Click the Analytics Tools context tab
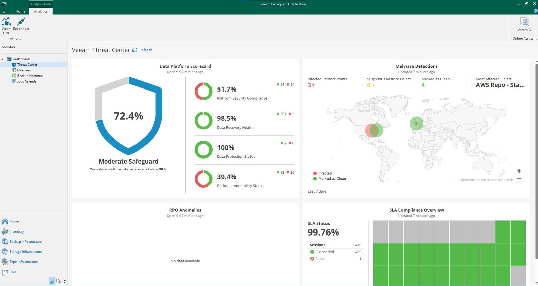Image resolution: width=538 pixels, height=286 pixels. tap(41, 4)
